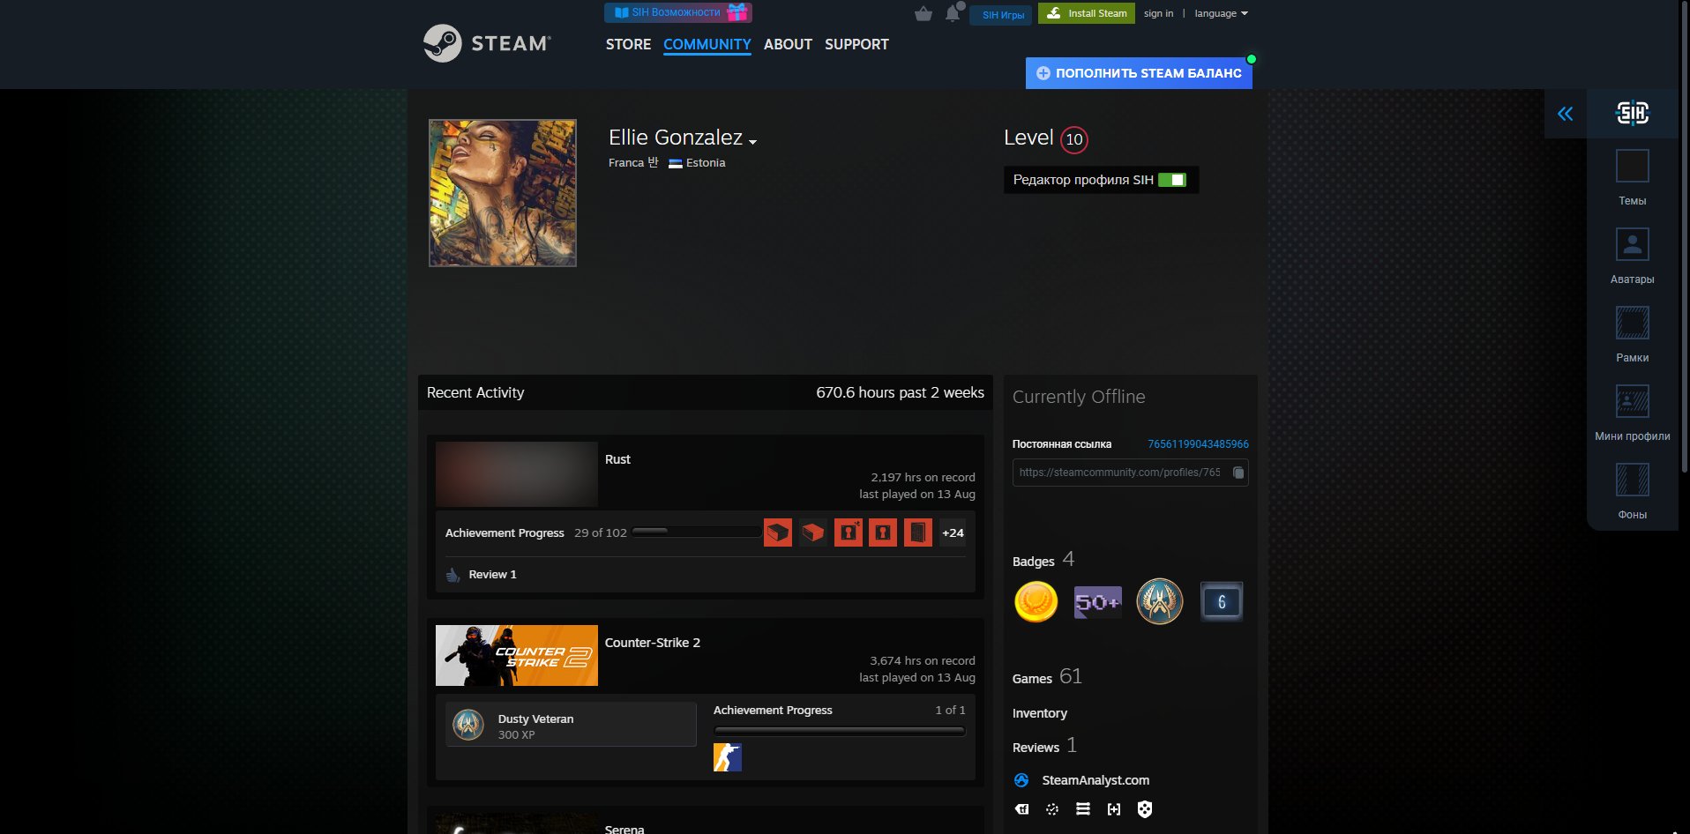Image resolution: width=1690 pixels, height=834 pixels.
Task: Click the Serena game title
Action: [624, 829]
